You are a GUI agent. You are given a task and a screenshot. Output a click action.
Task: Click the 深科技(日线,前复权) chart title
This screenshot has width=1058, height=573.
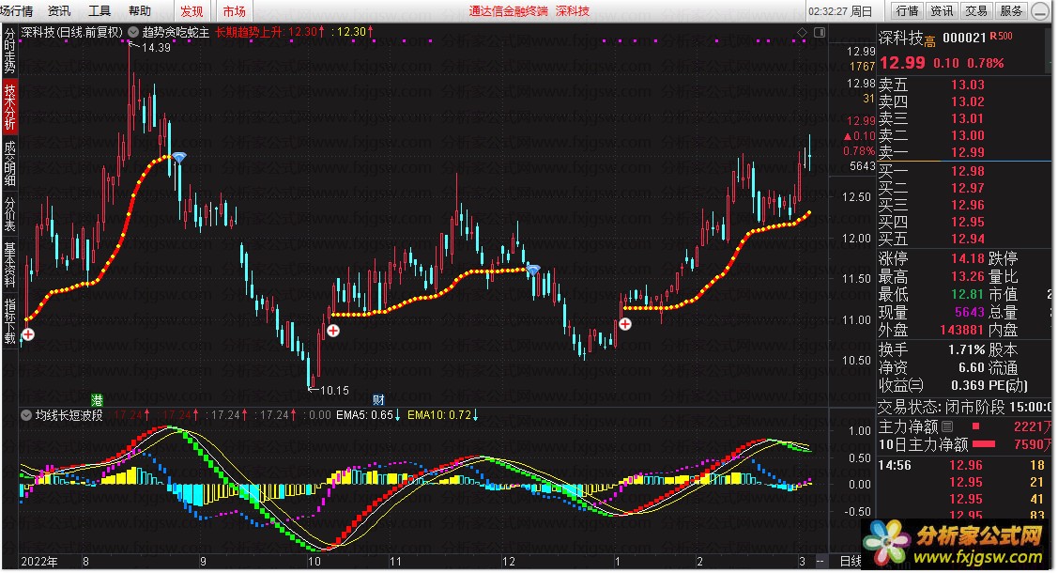tap(71, 32)
